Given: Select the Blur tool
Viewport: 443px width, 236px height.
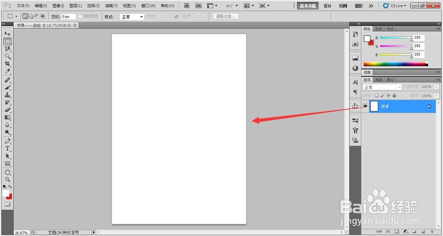Looking at the screenshot, I should 8,125.
